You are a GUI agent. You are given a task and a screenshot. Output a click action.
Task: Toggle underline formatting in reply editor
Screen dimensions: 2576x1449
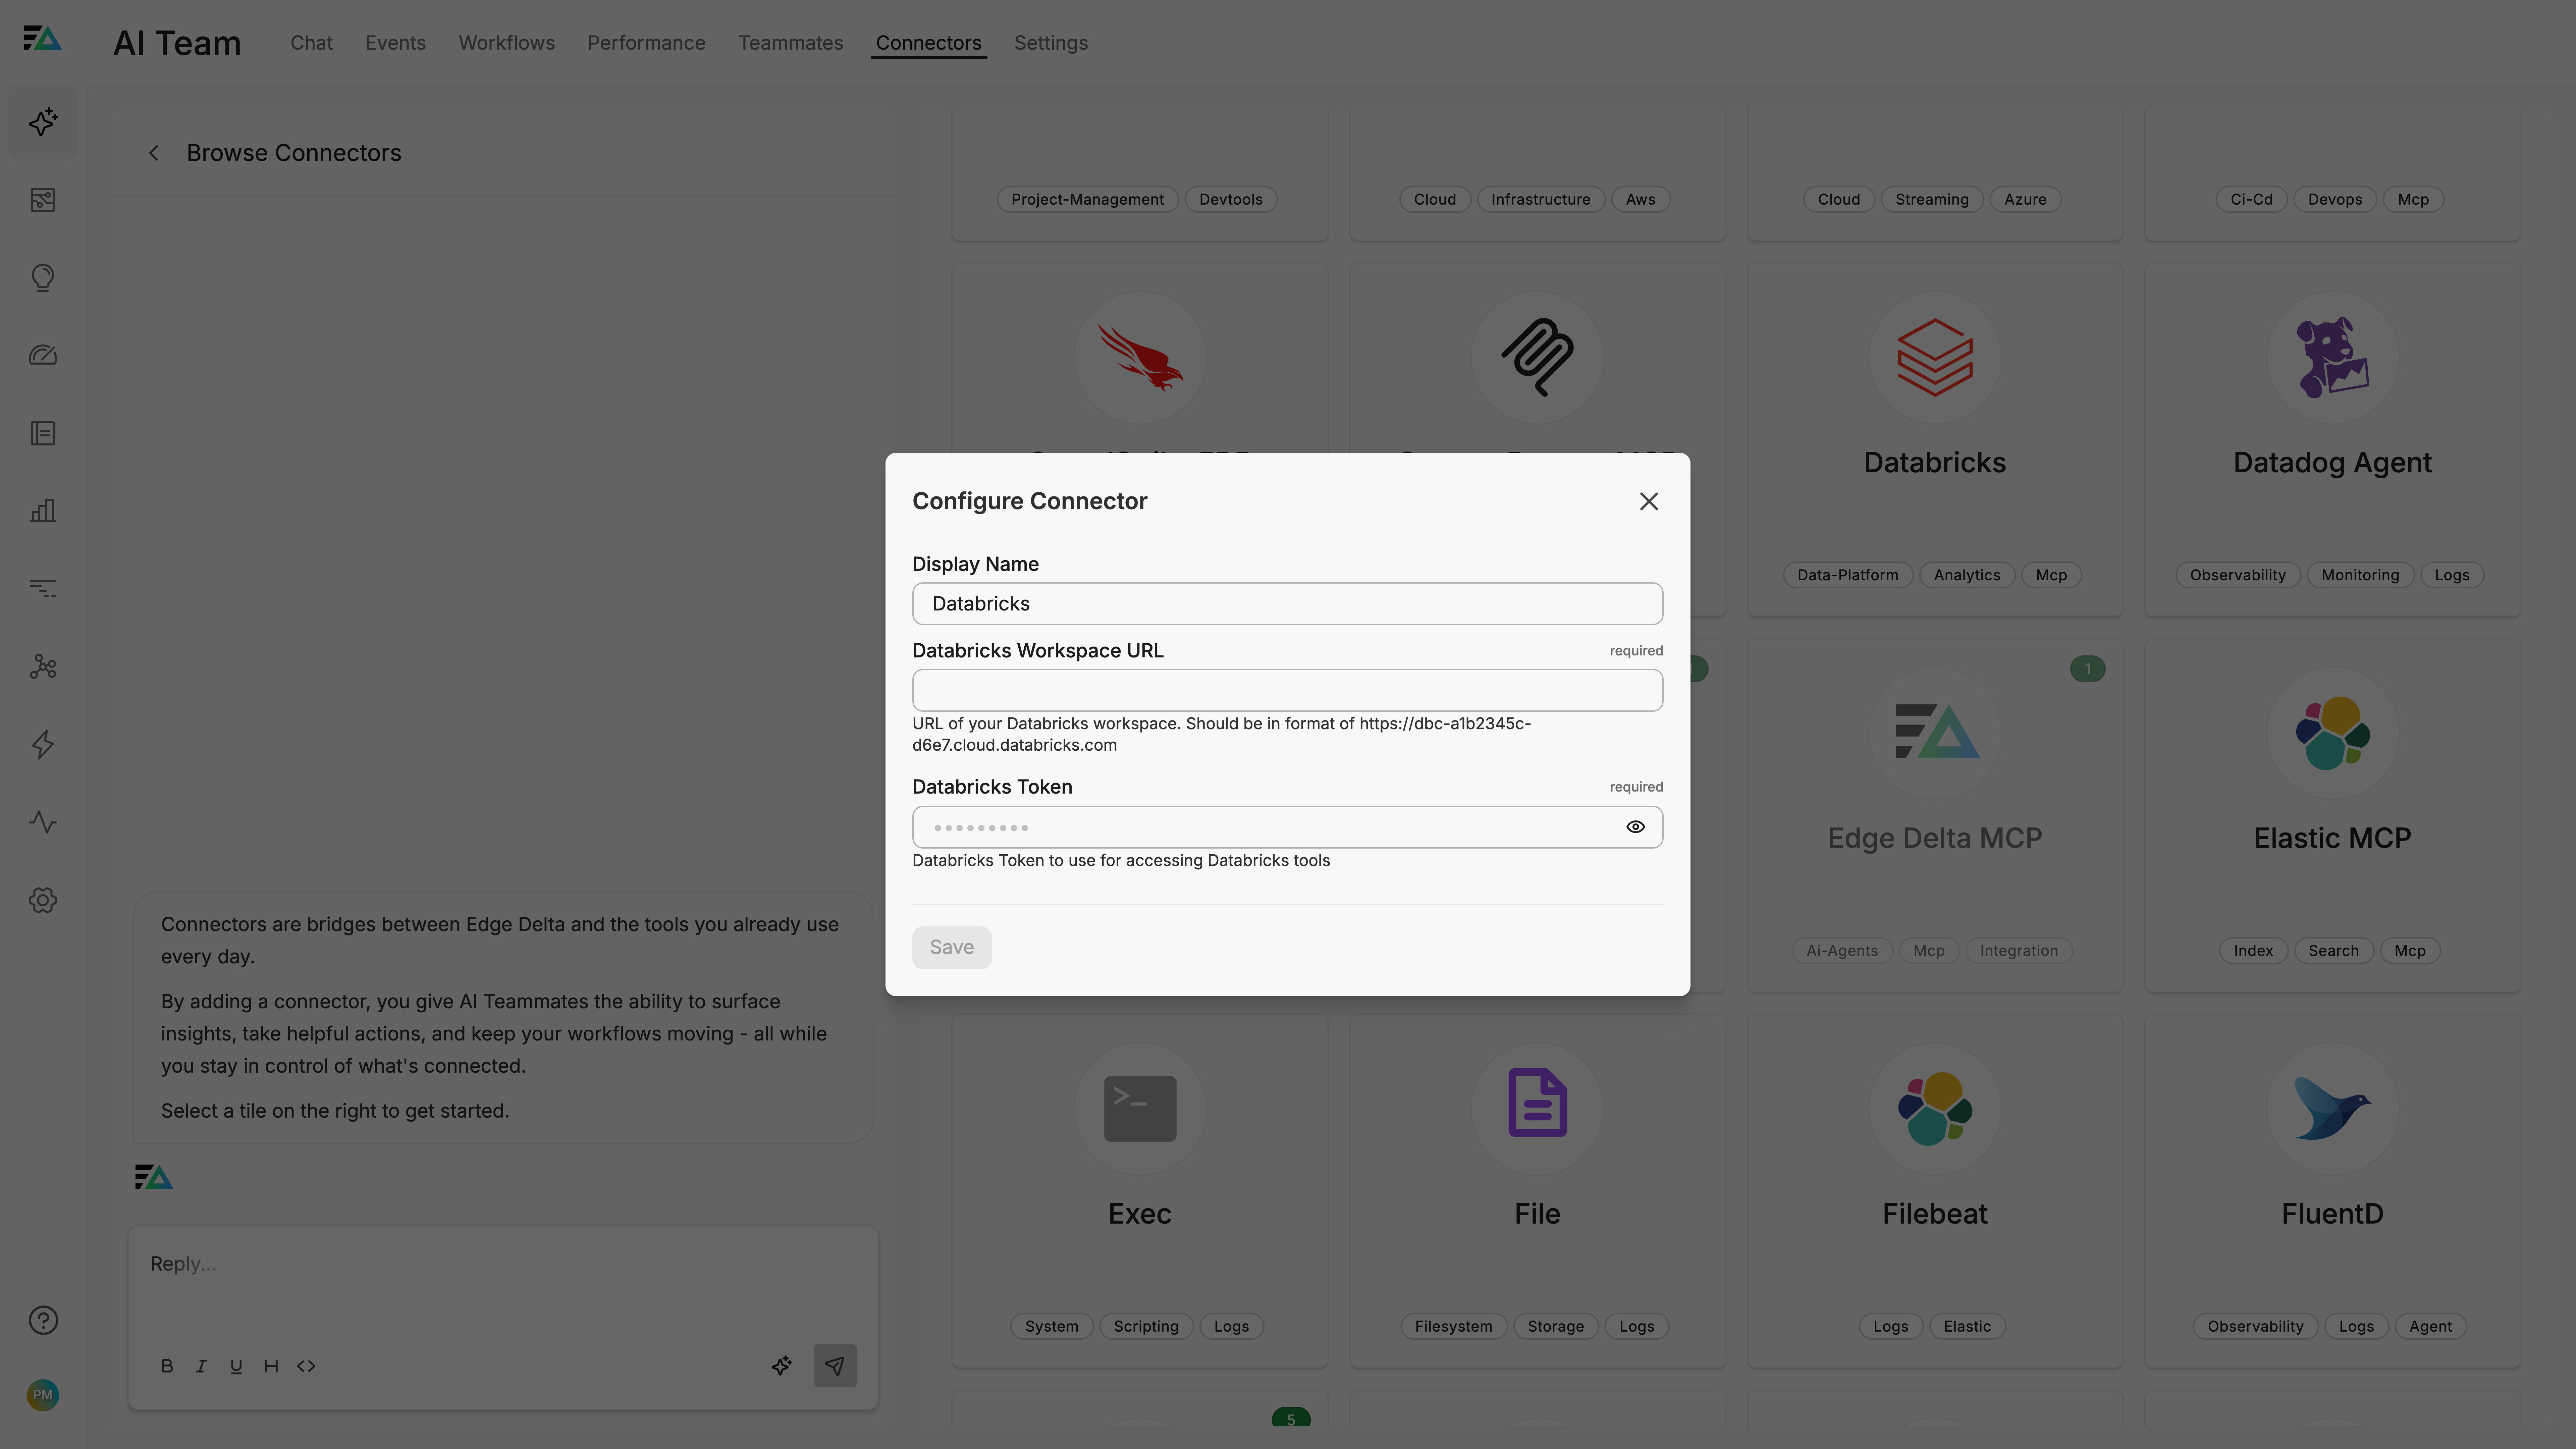tap(236, 1366)
